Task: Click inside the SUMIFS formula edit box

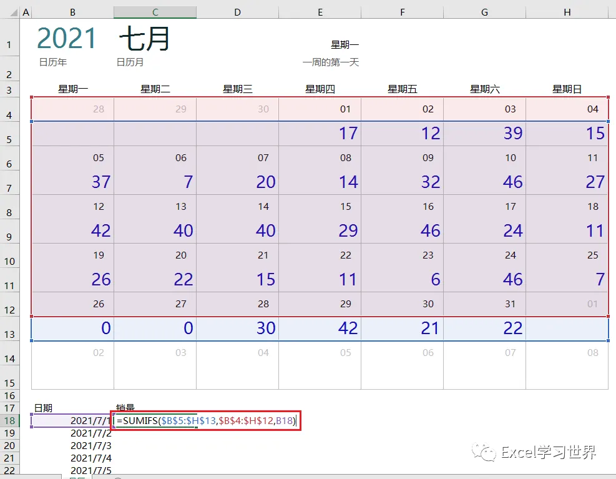Action: tap(206, 420)
